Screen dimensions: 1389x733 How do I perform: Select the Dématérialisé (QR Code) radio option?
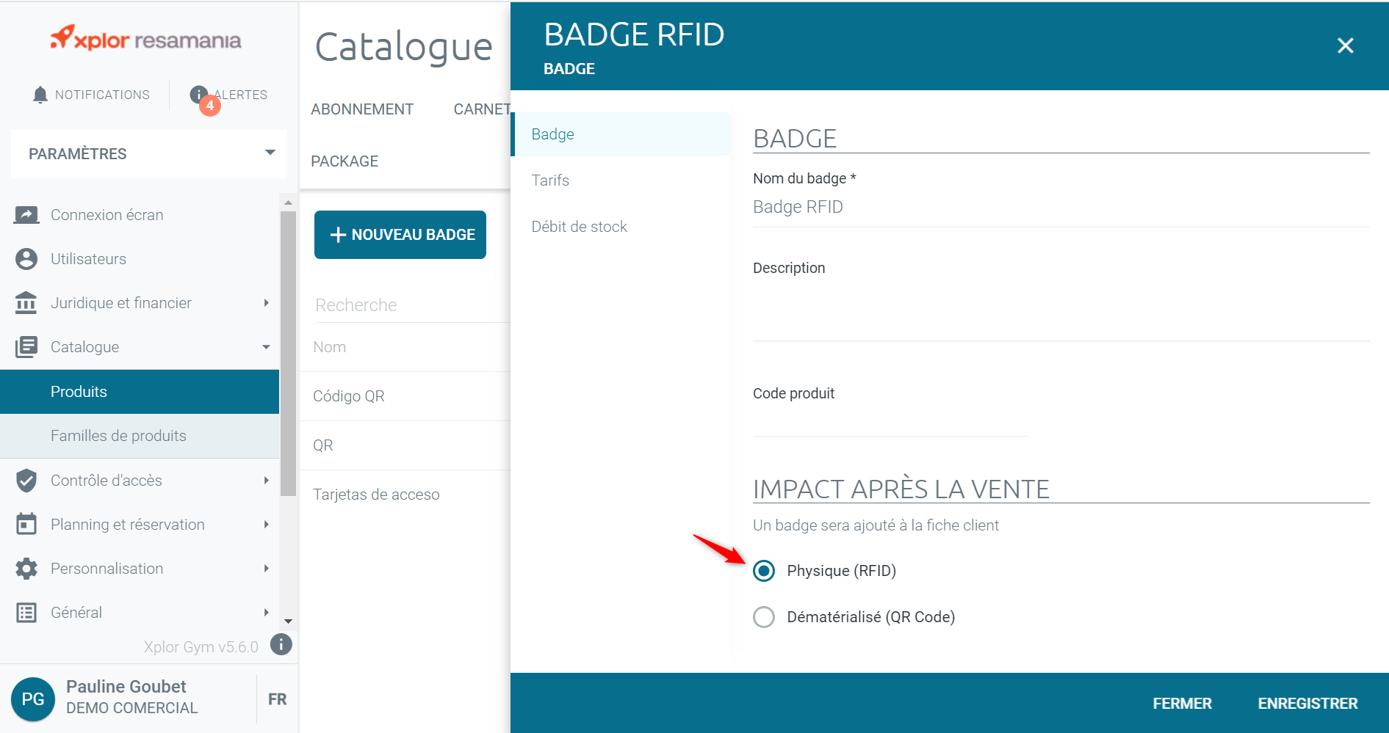pos(764,617)
